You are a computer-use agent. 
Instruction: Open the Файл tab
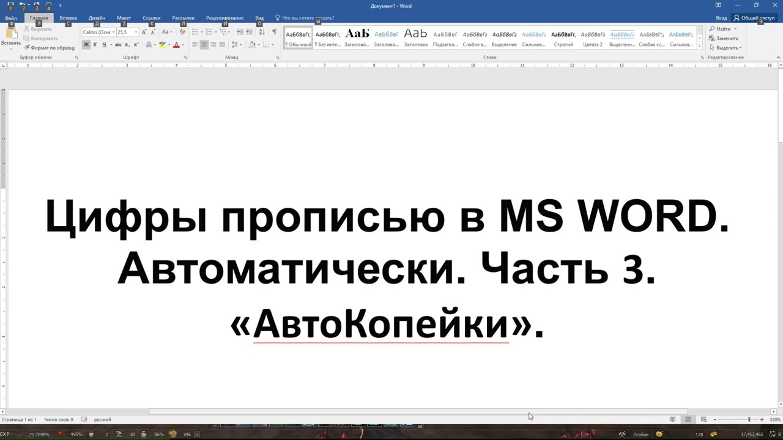[10, 18]
